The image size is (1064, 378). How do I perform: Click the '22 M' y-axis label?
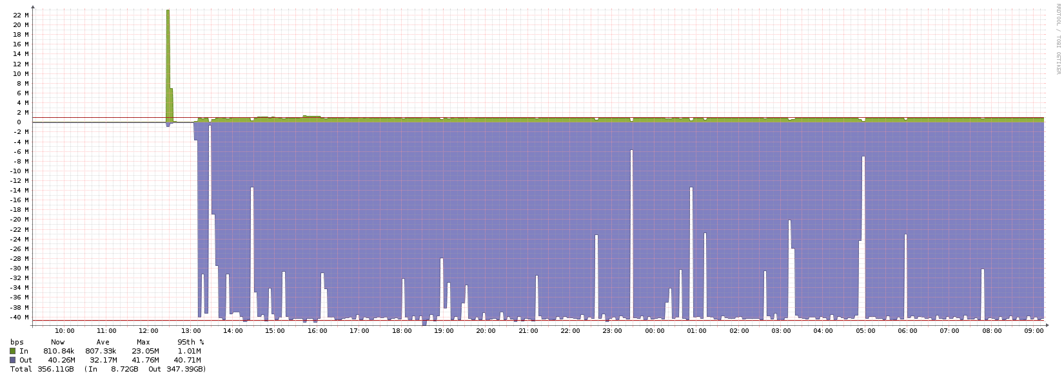coord(21,15)
